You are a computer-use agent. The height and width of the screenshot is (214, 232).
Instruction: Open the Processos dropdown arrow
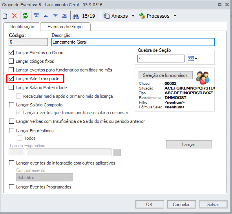pos(175,16)
